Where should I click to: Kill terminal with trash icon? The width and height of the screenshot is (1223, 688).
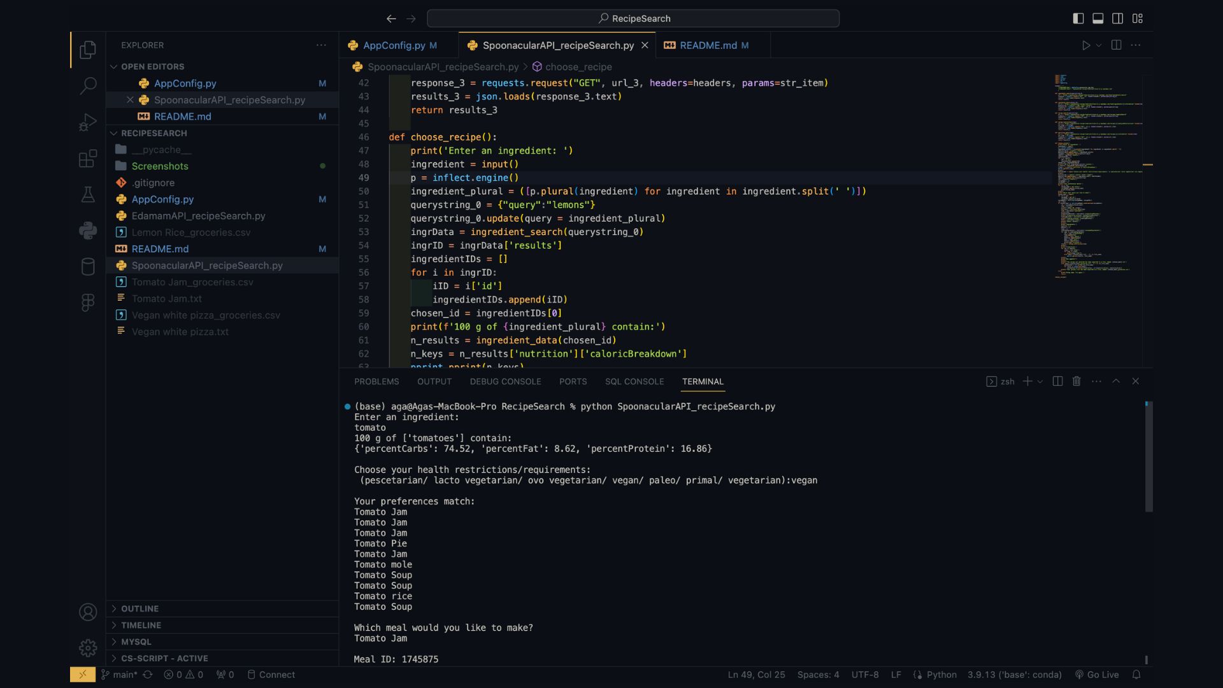click(x=1076, y=382)
